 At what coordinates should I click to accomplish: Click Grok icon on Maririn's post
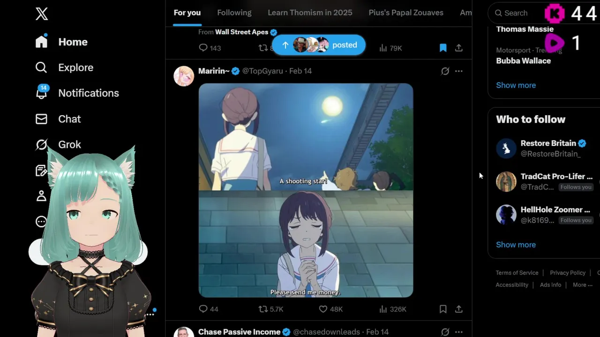point(445,71)
